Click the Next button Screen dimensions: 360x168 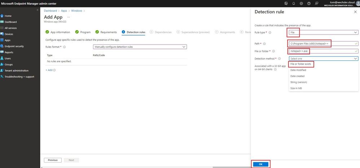click(x=71, y=160)
